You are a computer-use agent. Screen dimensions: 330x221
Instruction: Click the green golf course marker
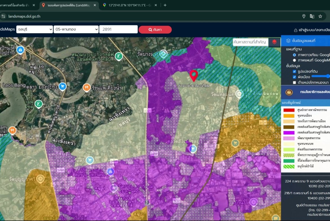pos(119,56)
